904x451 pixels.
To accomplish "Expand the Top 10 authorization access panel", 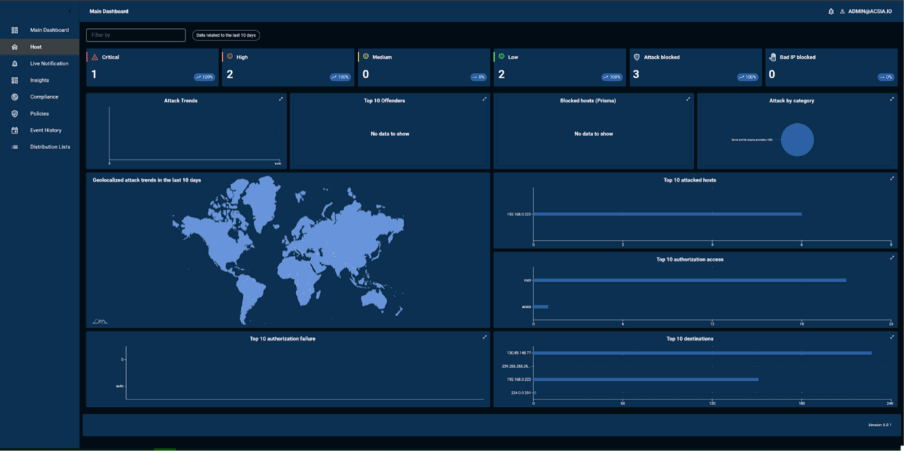I will (x=892, y=257).
